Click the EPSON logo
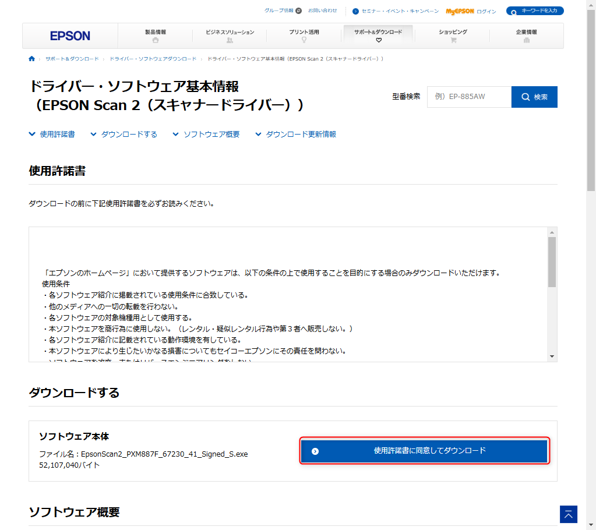The width and height of the screenshot is (596, 530). tap(70, 36)
